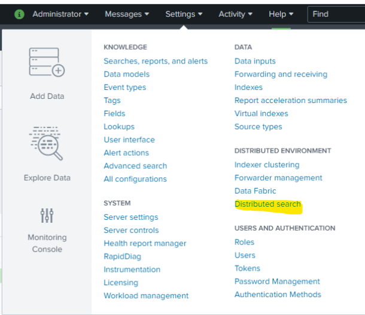Image resolution: width=365 pixels, height=315 pixels.
Task: Open Health report manager
Action: pos(145,244)
